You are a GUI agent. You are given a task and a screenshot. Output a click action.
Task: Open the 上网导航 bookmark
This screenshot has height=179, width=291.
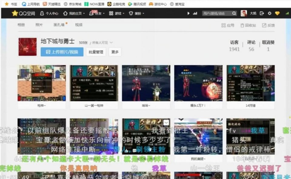[31, 4]
